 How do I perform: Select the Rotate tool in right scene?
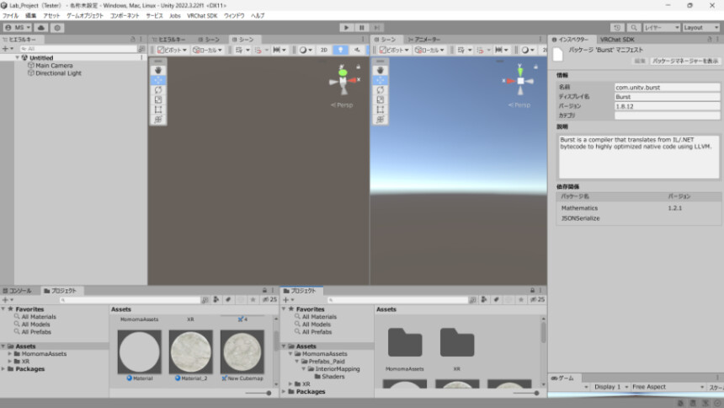click(380, 89)
